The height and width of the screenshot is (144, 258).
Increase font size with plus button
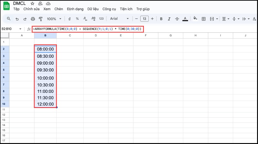[x=152, y=19]
